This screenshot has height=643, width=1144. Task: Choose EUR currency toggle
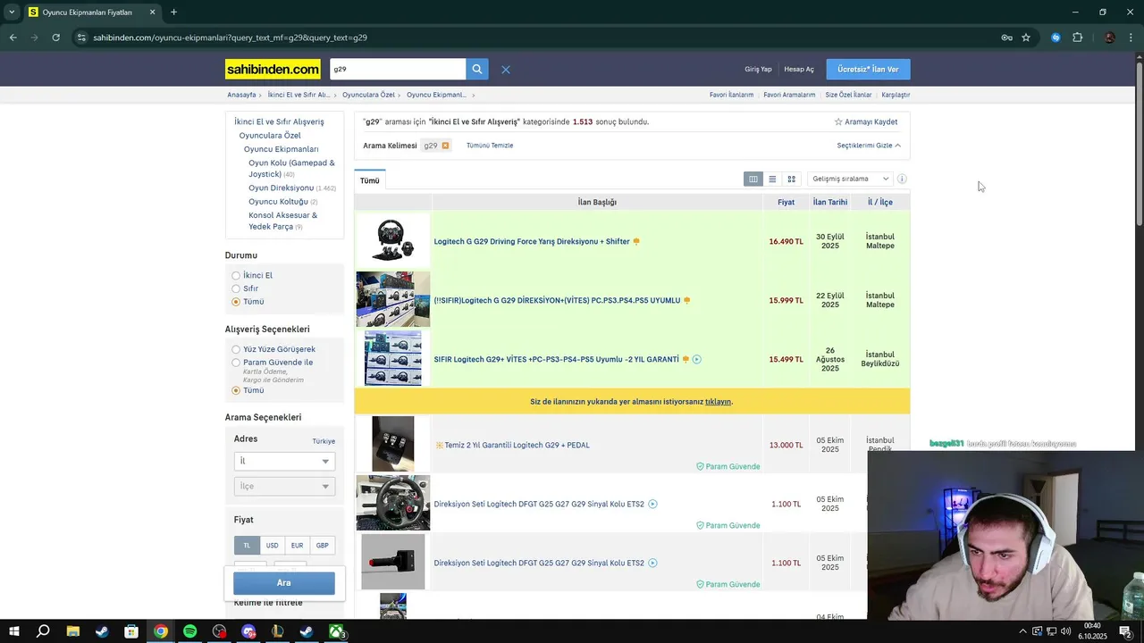click(297, 545)
